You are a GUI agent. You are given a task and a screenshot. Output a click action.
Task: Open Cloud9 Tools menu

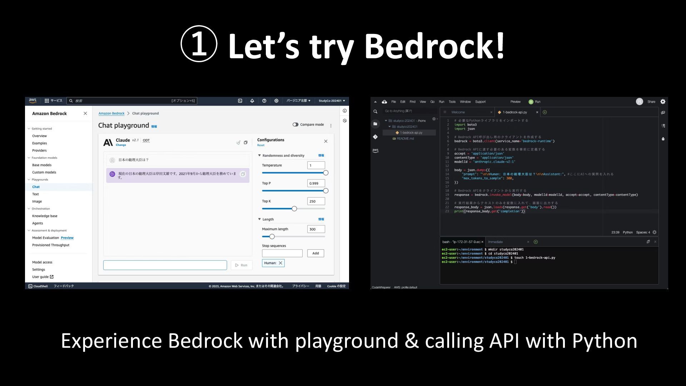452,102
